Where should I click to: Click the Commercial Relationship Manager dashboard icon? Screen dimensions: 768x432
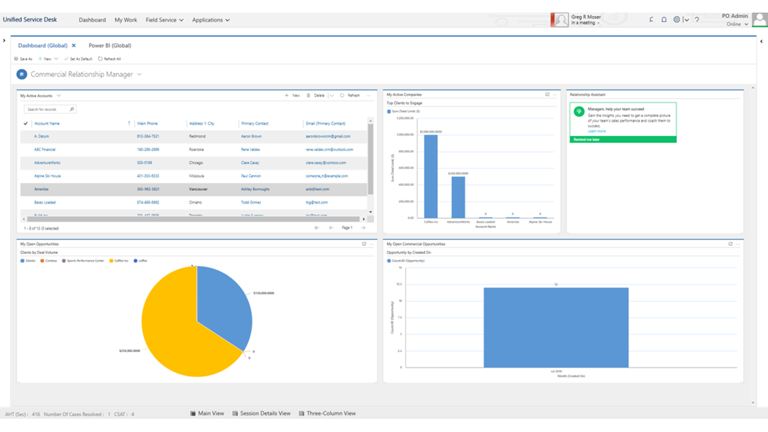(22, 74)
